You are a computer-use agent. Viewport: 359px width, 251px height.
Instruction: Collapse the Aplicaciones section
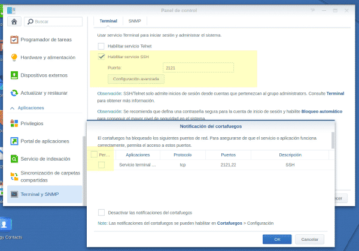pyautogui.click(x=13, y=108)
